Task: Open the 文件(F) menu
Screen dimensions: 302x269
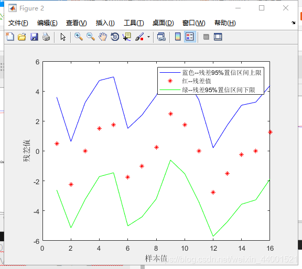Action: pyautogui.click(x=18, y=23)
